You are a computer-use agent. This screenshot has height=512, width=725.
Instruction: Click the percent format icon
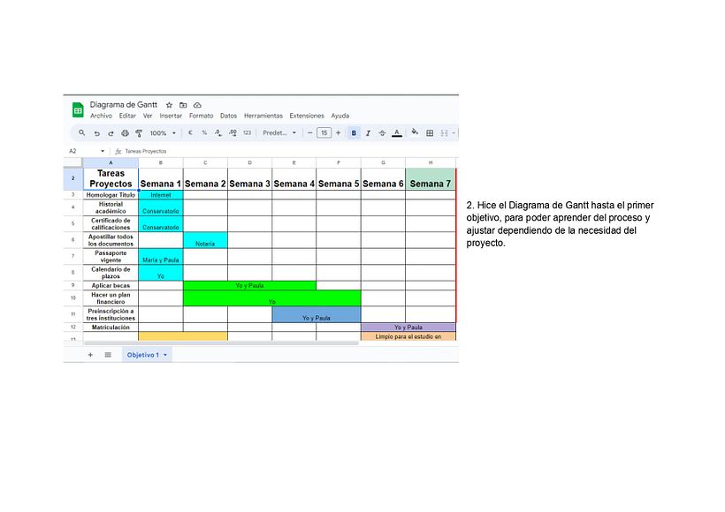[x=203, y=132]
